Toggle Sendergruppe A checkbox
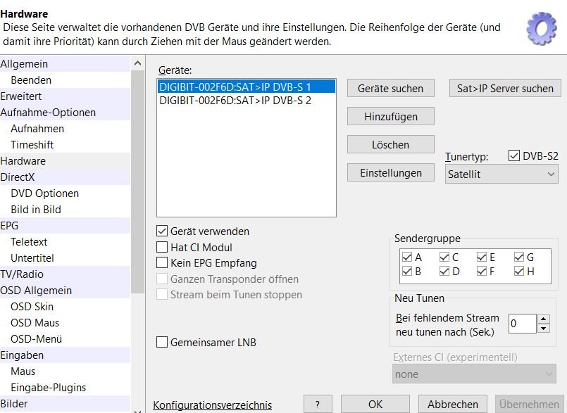The height and width of the screenshot is (413, 567). 407,258
